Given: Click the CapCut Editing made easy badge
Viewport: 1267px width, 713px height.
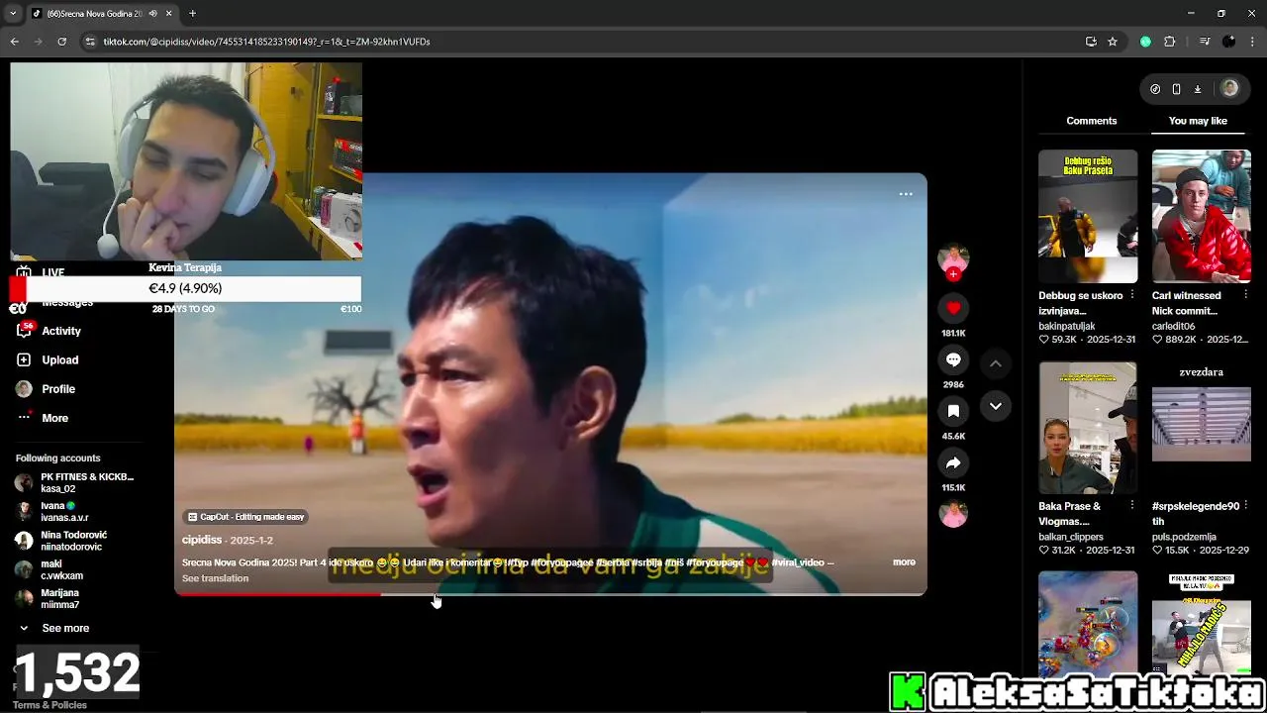Looking at the screenshot, I should (246, 517).
